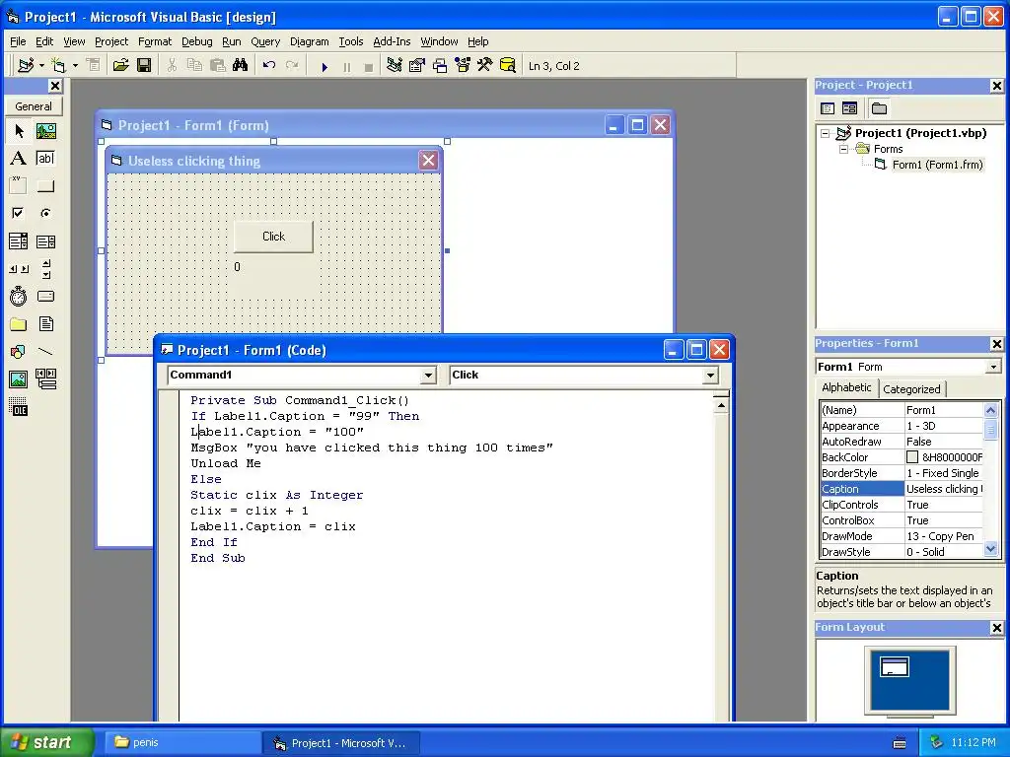Screen dimensions: 1010x757
Task: Select the Caption property value field
Action: coord(944,489)
